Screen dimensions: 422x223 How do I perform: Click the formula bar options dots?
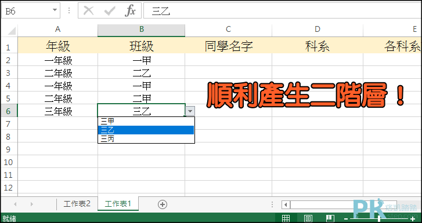[x=69, y=11]
